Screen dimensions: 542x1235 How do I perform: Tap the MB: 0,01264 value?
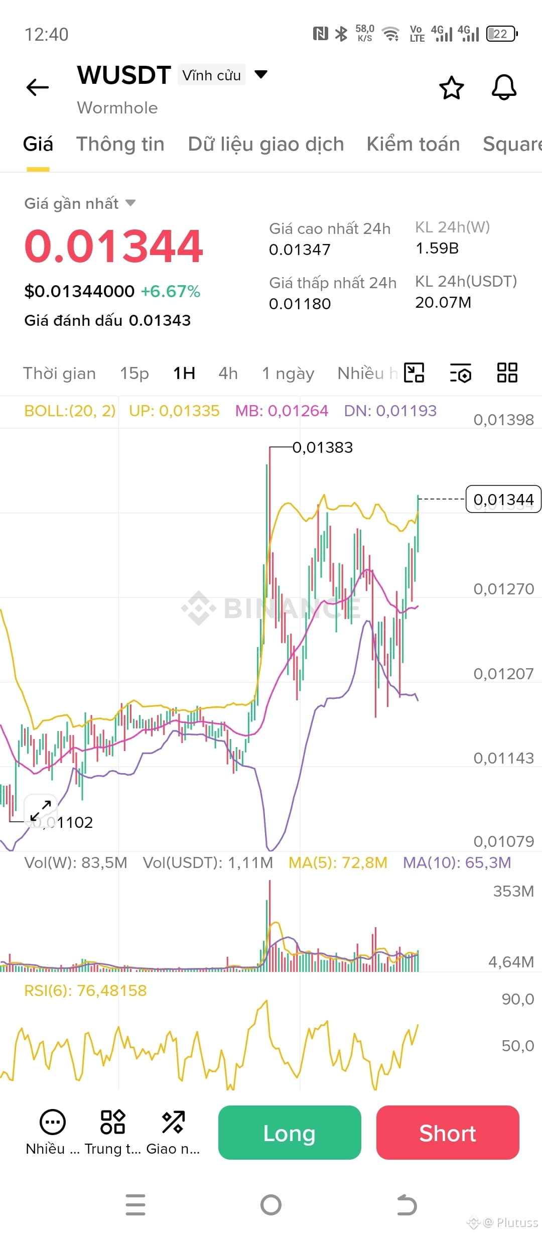[x=282, y=411]
